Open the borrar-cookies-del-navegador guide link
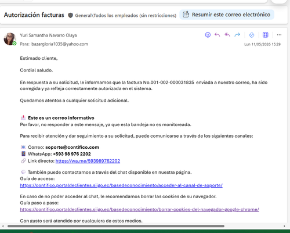The image size is (290, 233). (x=139, y=210)
